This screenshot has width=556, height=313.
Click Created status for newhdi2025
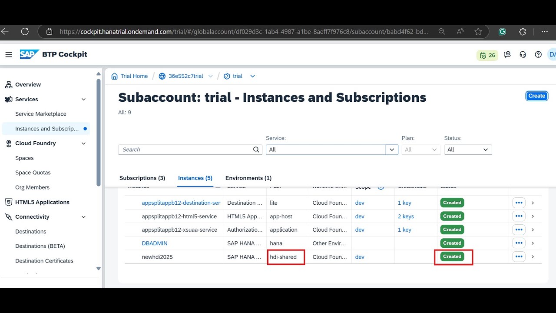point(452,256)
